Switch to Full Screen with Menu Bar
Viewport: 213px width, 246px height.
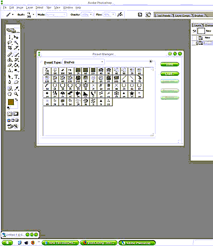tap(13, 121)
